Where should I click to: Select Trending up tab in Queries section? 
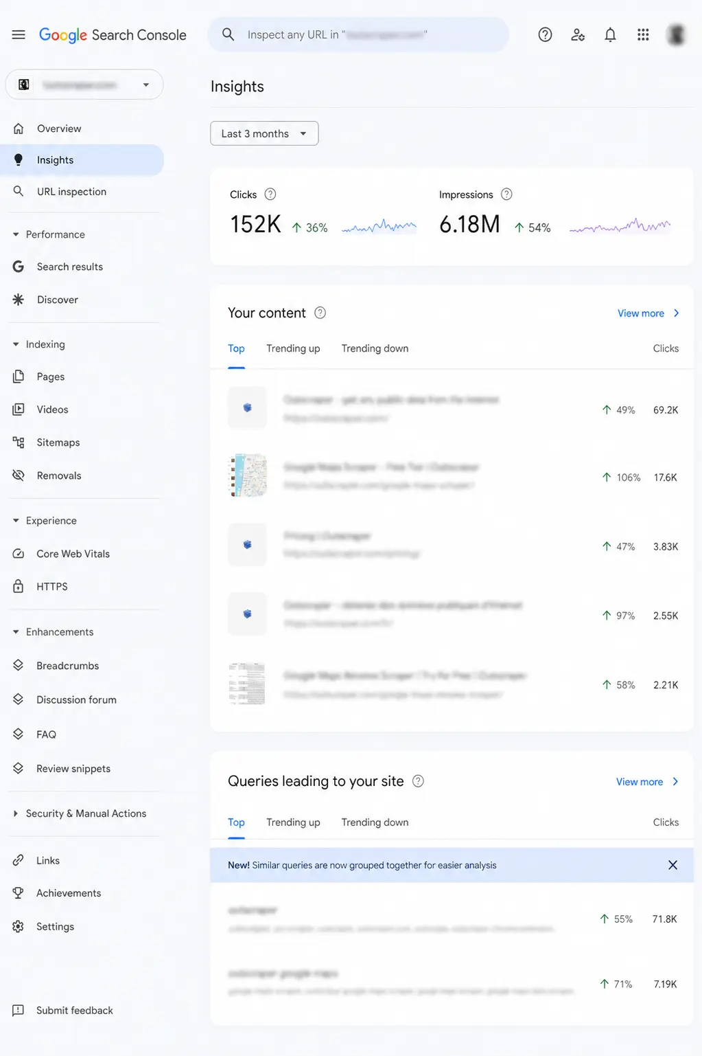tap(293, 822)
